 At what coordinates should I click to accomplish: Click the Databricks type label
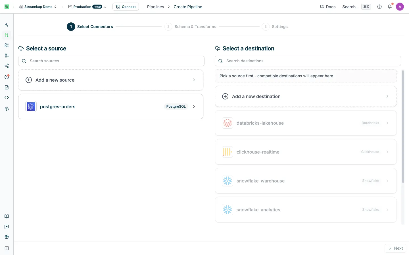point(370,123)
